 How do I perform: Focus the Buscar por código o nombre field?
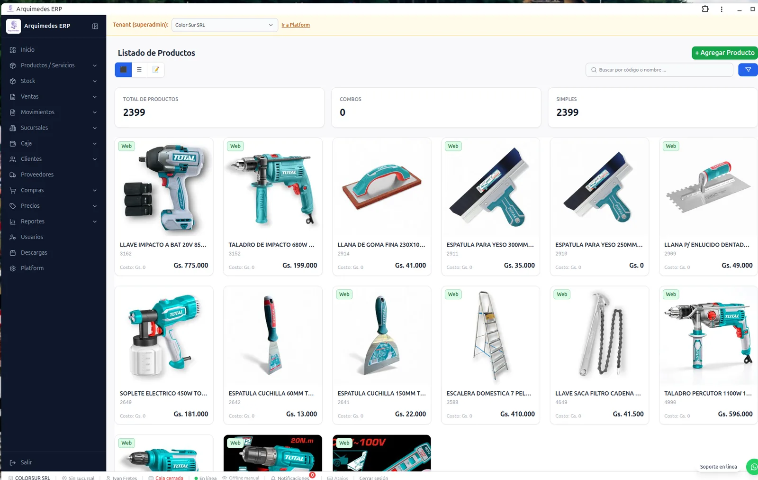pyautogui.click(x=659, y=70)
